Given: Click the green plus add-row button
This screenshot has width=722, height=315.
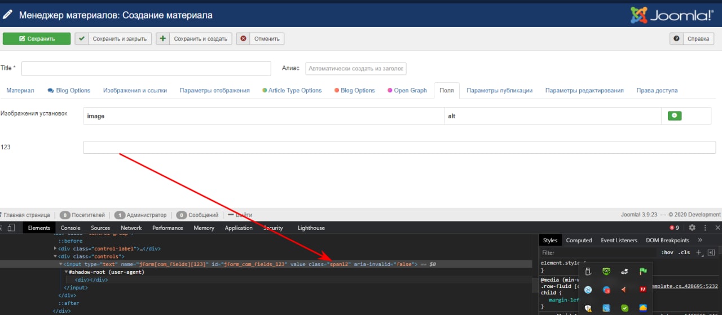Looking at the screenshot, I should [675, 116].
